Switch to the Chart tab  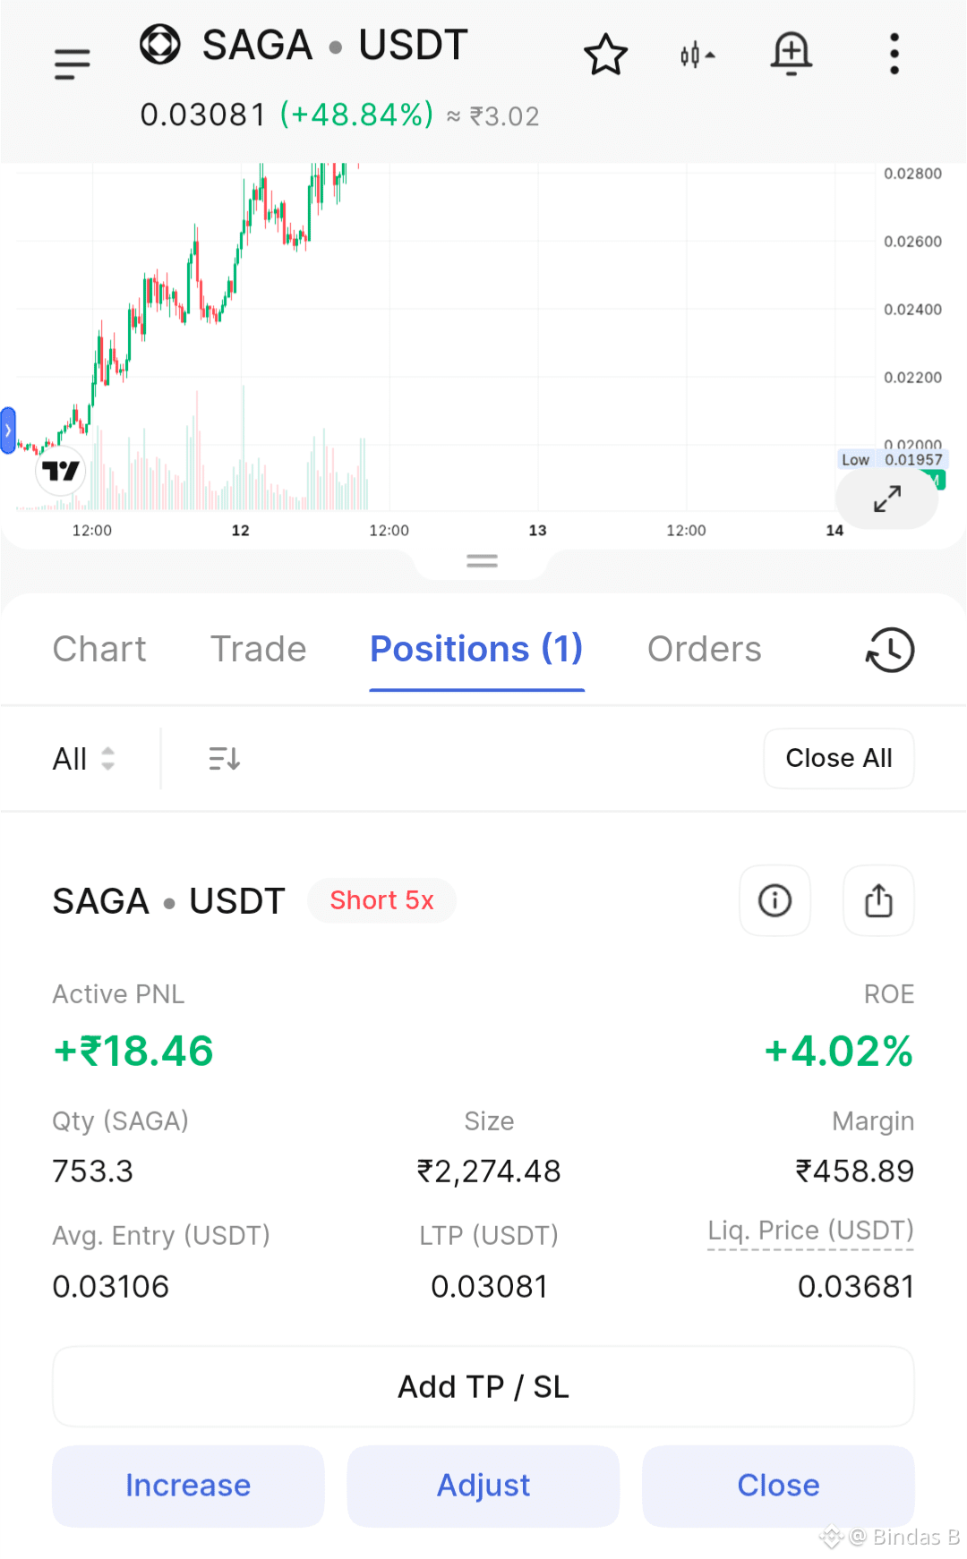pos(99,650)
